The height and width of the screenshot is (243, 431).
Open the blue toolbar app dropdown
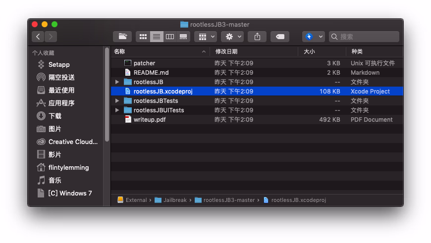click(314, 37)
